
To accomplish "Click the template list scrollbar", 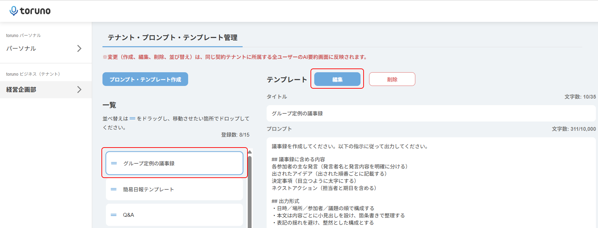I will point(250,192).
